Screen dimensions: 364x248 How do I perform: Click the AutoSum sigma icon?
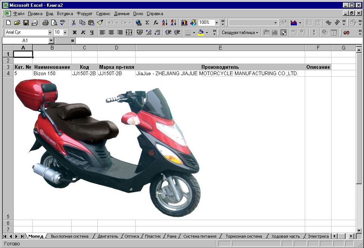pyautogui.click(x=147, y=23)
